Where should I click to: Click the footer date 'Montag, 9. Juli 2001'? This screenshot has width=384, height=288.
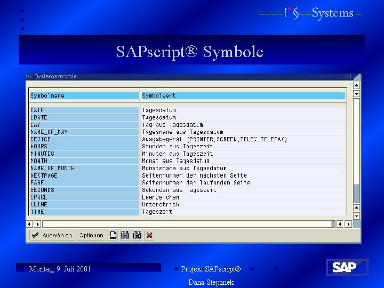click(60, 269)
